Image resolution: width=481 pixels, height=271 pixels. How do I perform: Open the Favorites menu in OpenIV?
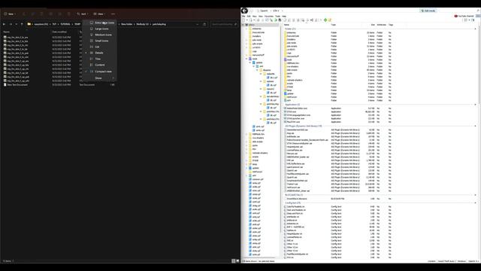tap(269, 16)
